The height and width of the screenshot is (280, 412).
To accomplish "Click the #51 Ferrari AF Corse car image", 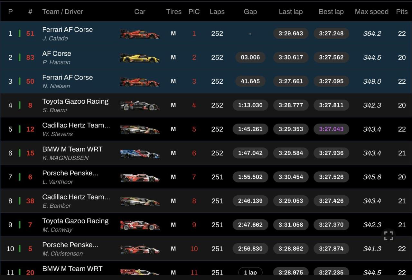I will 140,34.
